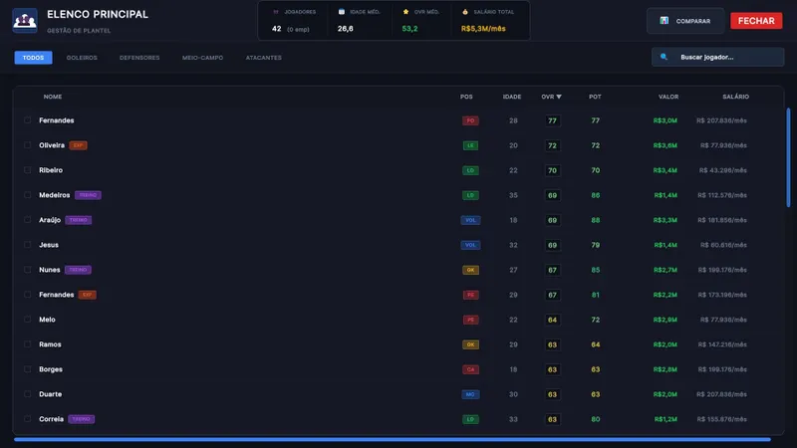Click the OVR Méd. star icon
The width and height of the screenshot is (797, 448).
[405, 12]
